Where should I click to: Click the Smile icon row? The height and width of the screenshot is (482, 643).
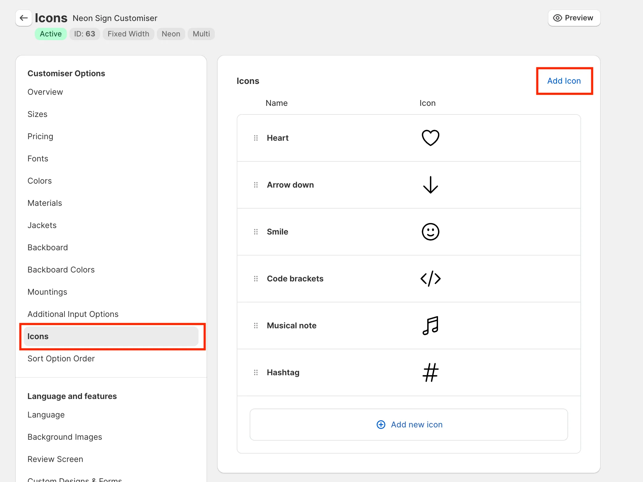coord(409,231)
